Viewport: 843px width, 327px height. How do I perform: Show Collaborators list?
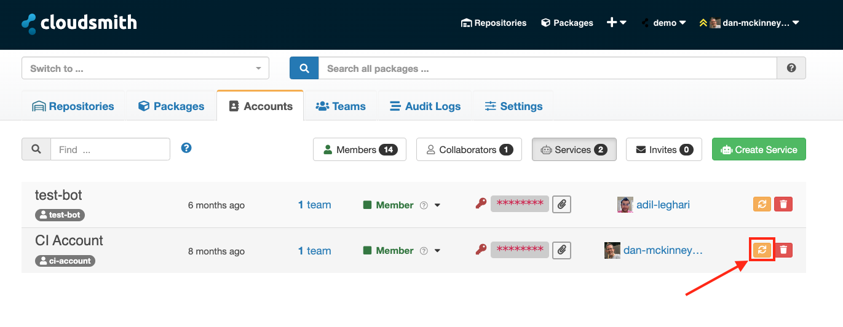click(469, 149)
